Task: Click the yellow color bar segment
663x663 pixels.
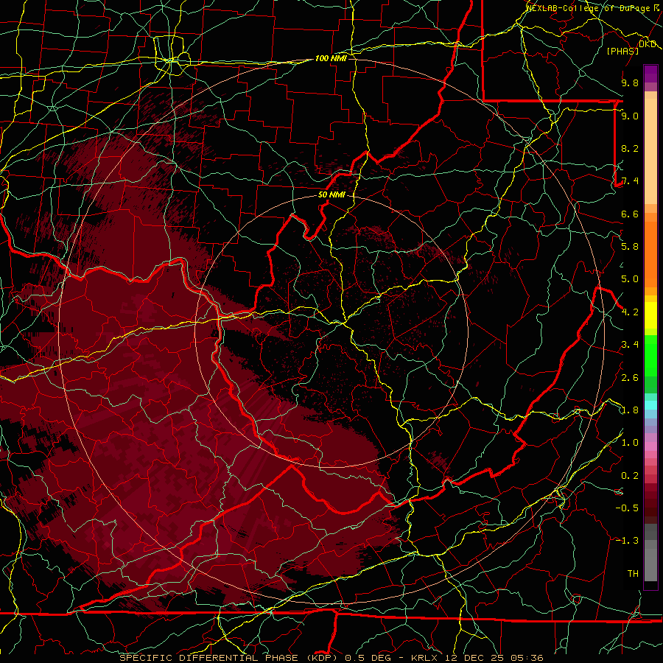Action: pos(650,315)
